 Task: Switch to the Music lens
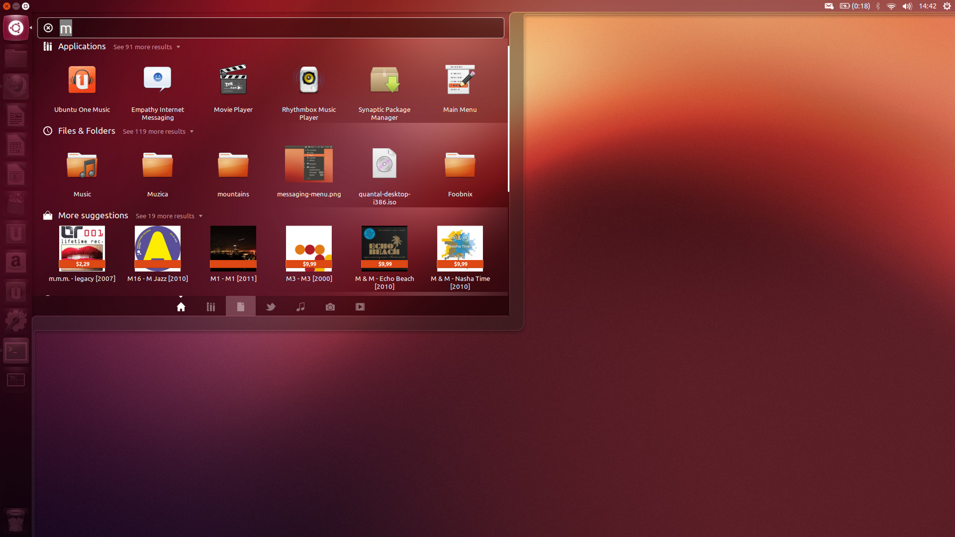click(x=300, y=306)
